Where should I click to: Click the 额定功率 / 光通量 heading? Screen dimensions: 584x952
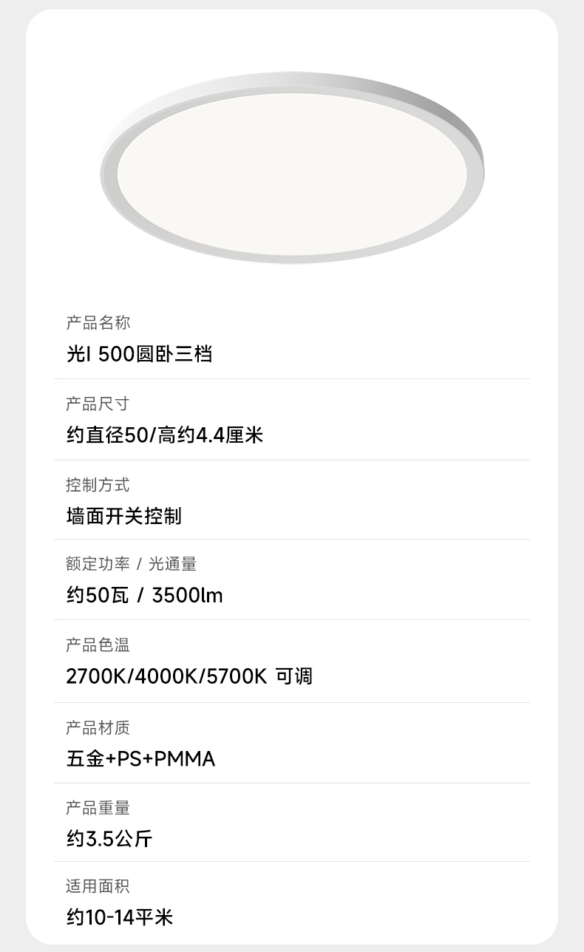click(x=131, y=565)
